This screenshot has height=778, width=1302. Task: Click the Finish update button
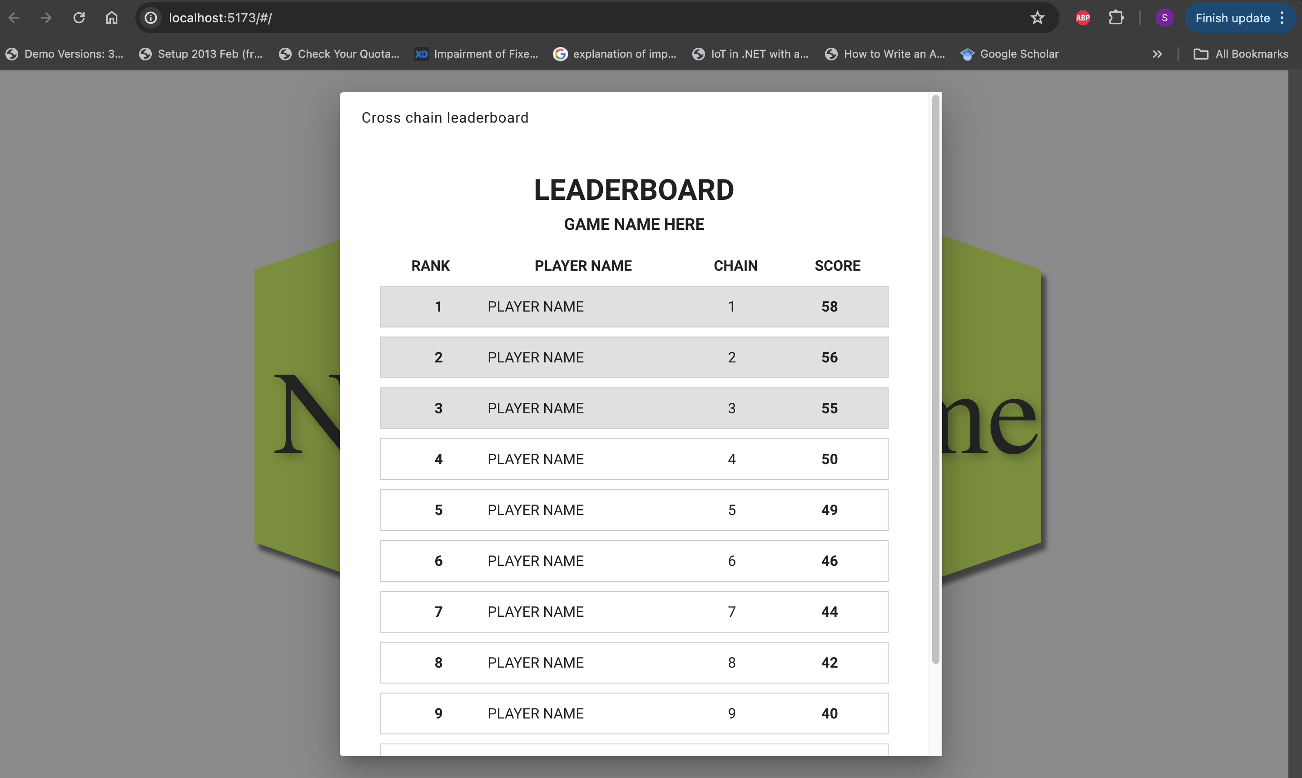tap(1232, 18)
